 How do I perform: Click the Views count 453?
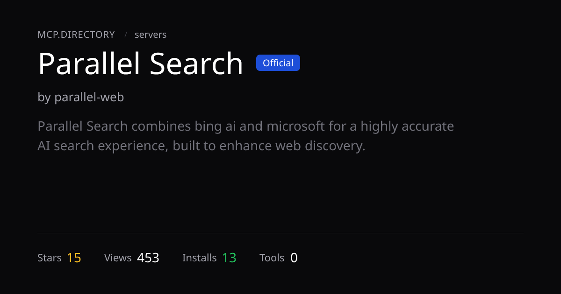click(148, 258)
